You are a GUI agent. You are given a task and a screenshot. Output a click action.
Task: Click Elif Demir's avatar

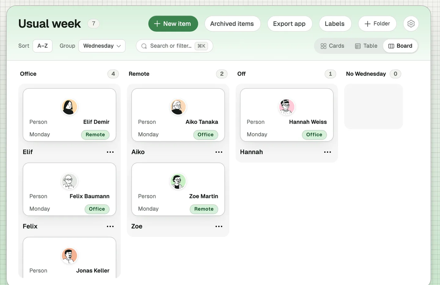coord(69,107)
